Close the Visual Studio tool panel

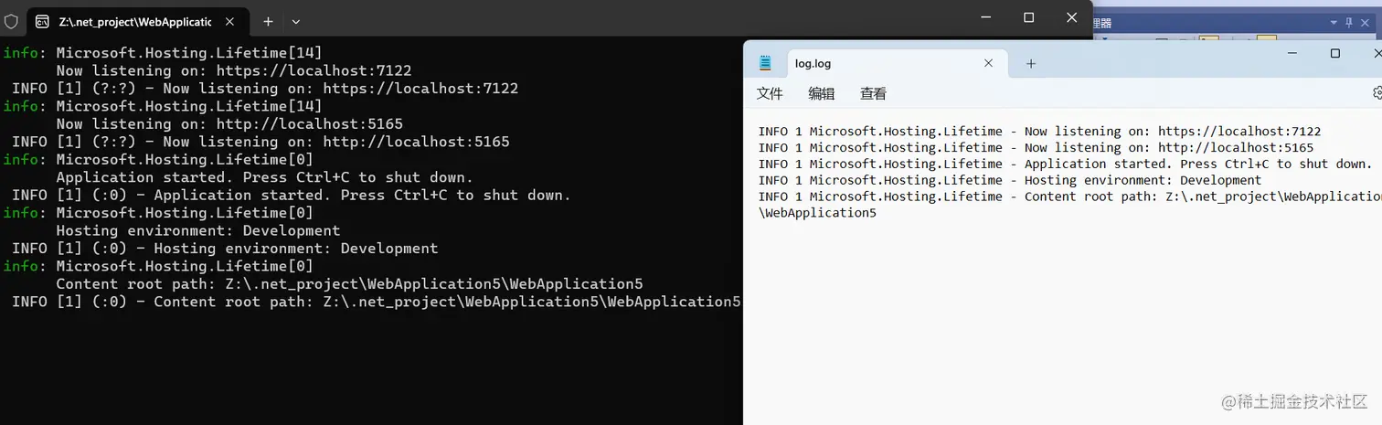coord(1364,22)
